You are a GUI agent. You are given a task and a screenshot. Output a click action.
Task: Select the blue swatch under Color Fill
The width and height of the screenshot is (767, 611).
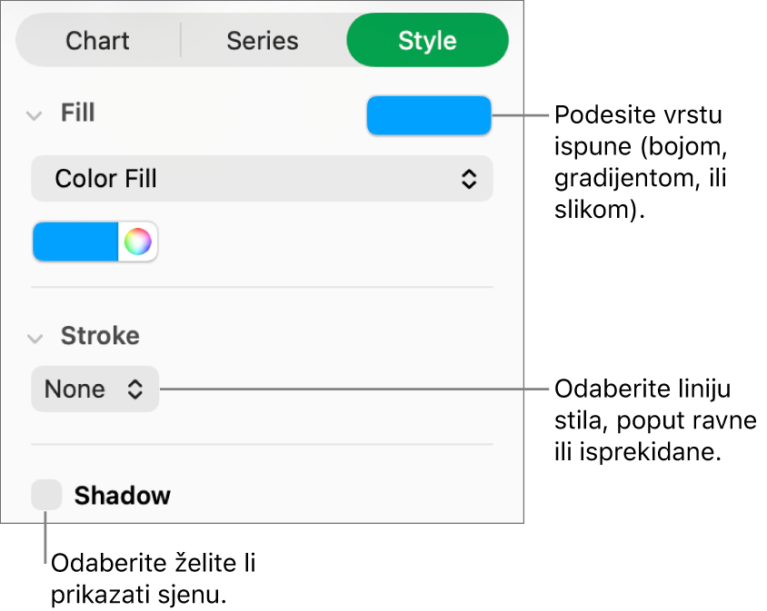click(x=75, y=241)
